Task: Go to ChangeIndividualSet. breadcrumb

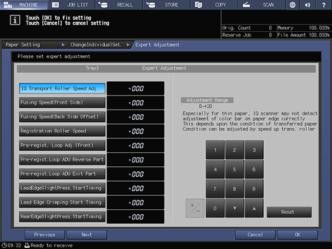Action: pyautogui.click(x=99, y=45)
